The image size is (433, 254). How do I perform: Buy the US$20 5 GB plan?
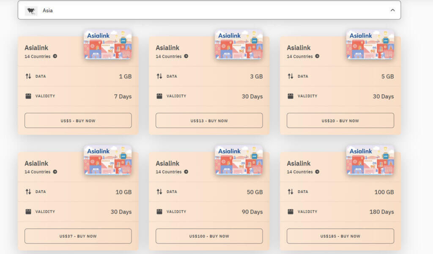340,120
